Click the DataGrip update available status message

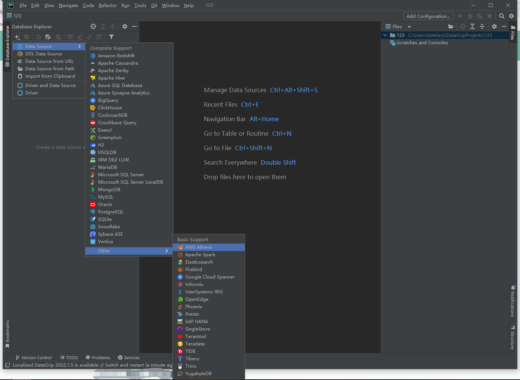92,365
